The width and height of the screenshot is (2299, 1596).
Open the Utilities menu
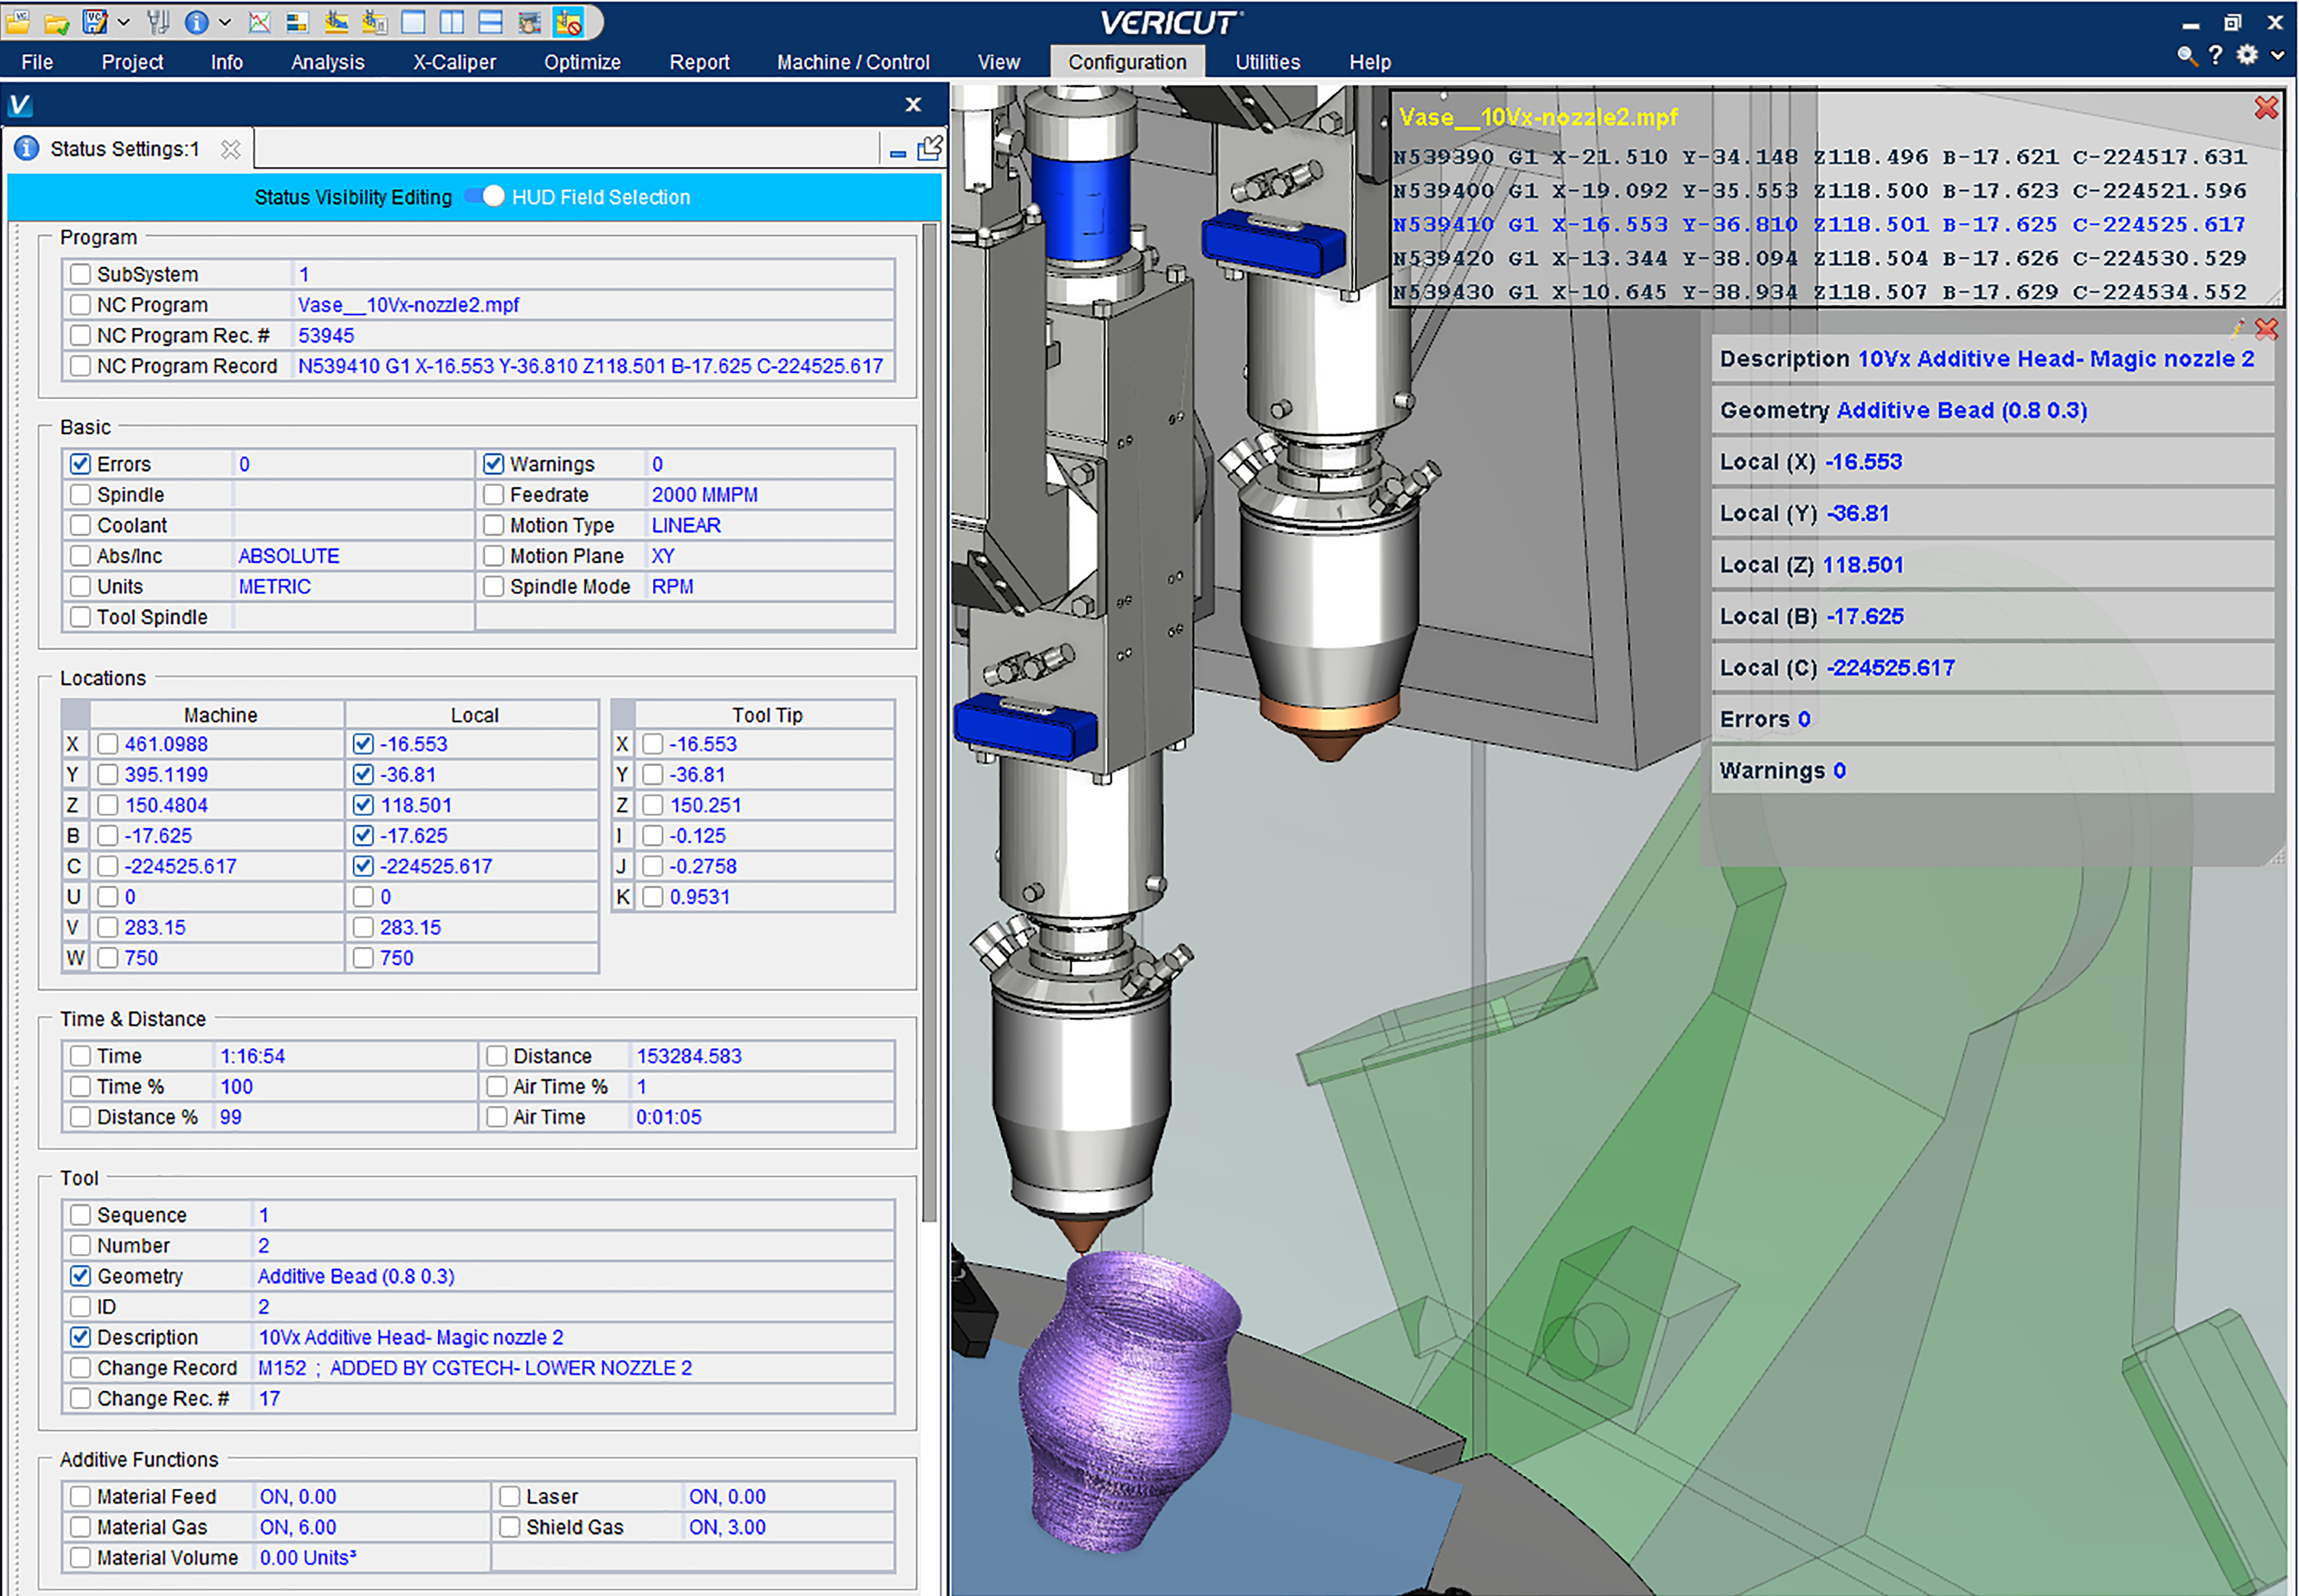[1267, 62]
